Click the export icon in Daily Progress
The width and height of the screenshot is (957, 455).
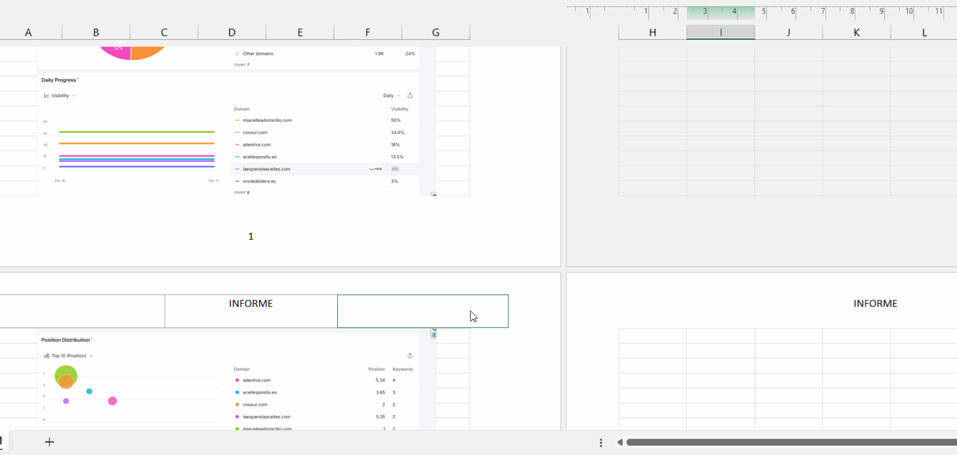click(x=410, y=96)
